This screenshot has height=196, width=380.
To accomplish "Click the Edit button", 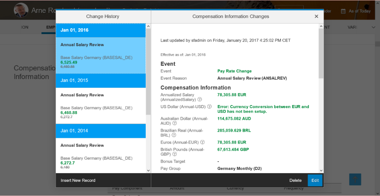I will (x=315, y=180).
